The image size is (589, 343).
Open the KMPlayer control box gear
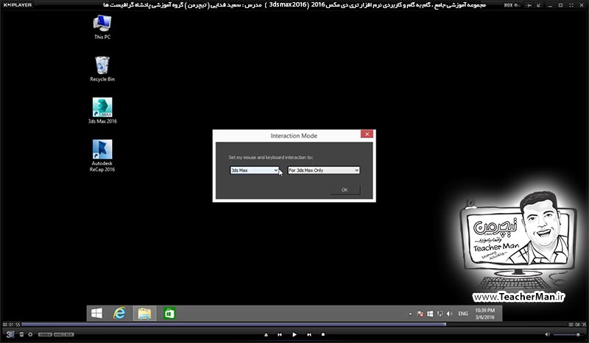click(x=30, y=334)
